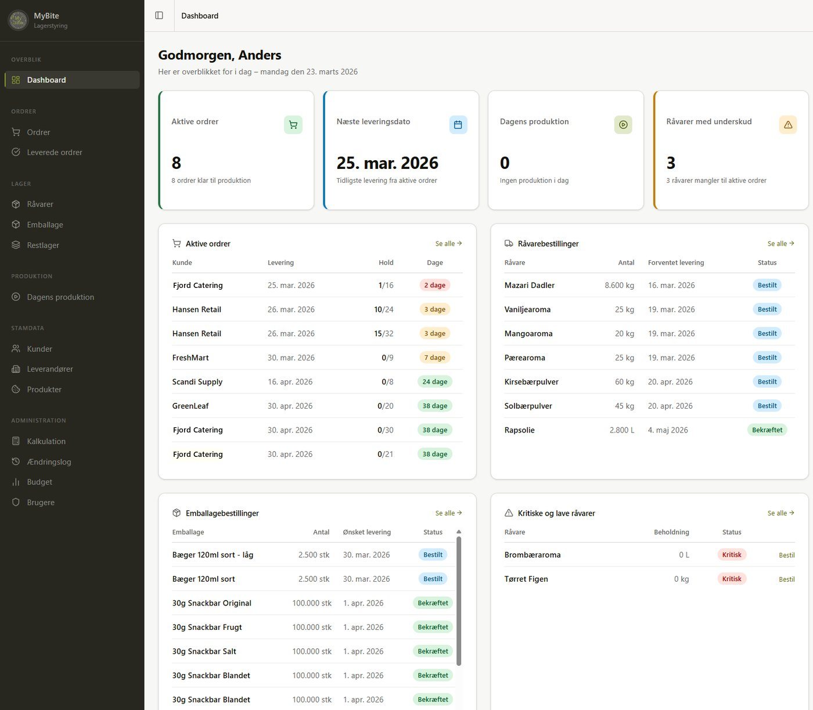Click 'Se alle' in Emballagebestillinger panel
This screenshot has height=710, width=813.
pyautogui.click(x=449, y=513)
